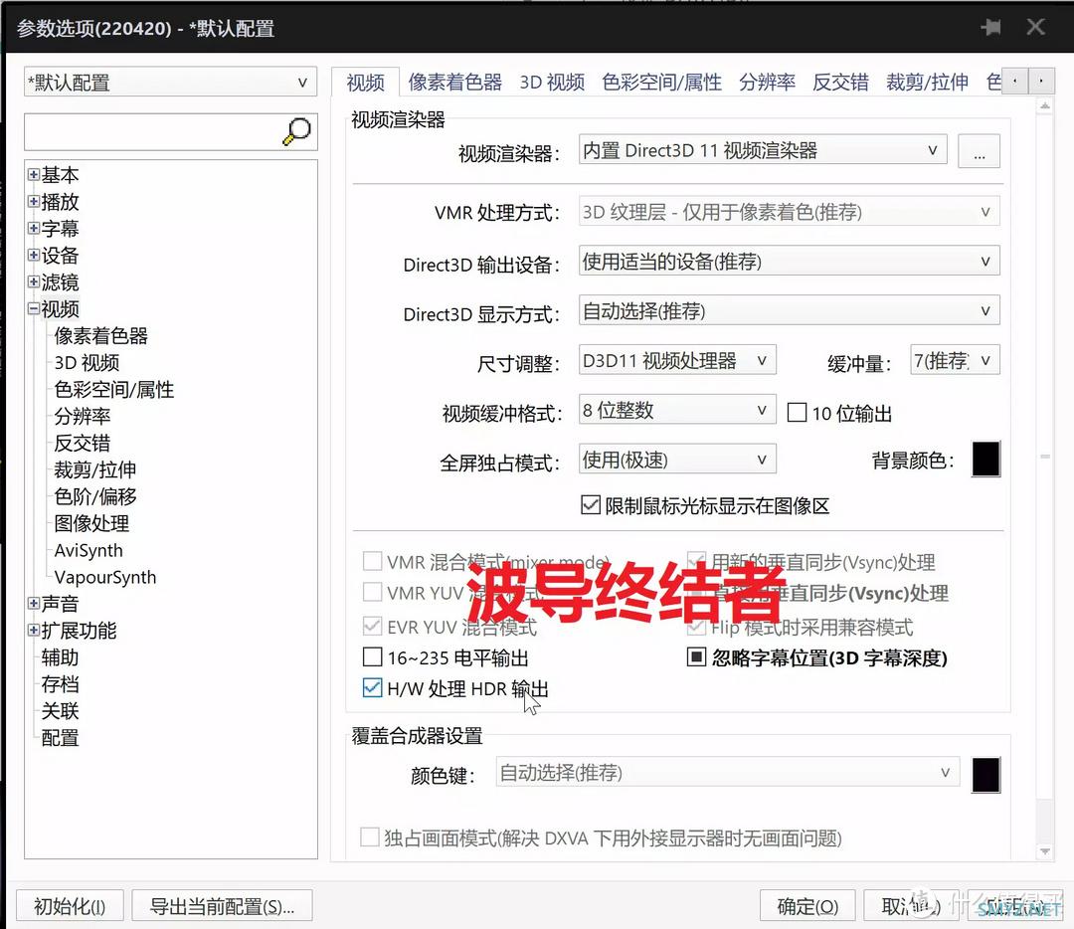Open the 视频缓冲格式 dropdown

[677, 410]
